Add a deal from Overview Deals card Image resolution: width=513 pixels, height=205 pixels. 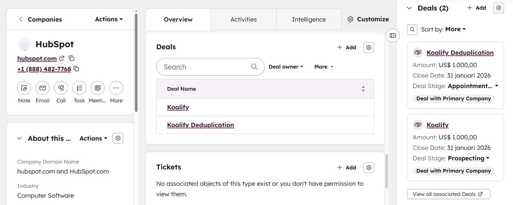[x=347, y=47]
